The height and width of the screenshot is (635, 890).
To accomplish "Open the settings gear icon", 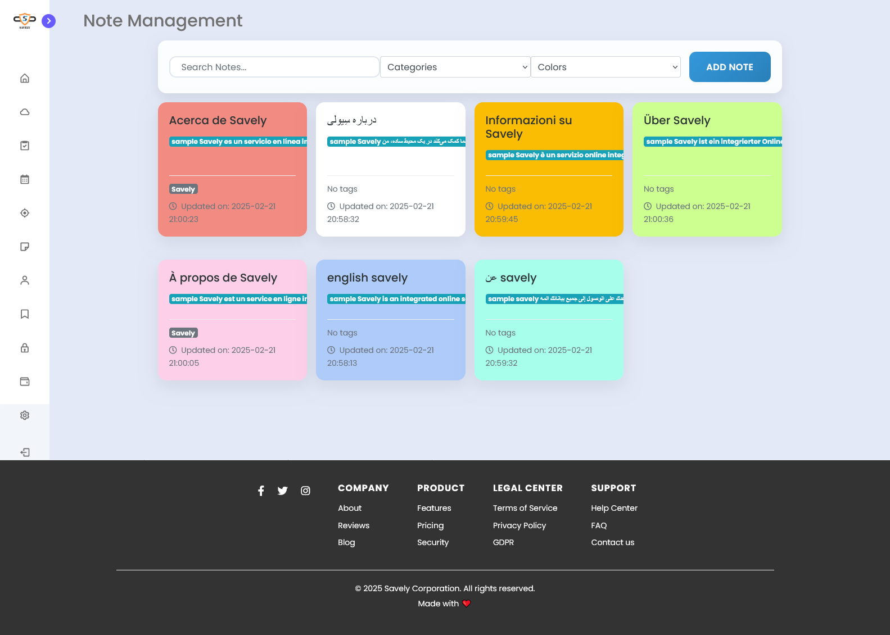I will pyautogui.click(x=25, y=415).
